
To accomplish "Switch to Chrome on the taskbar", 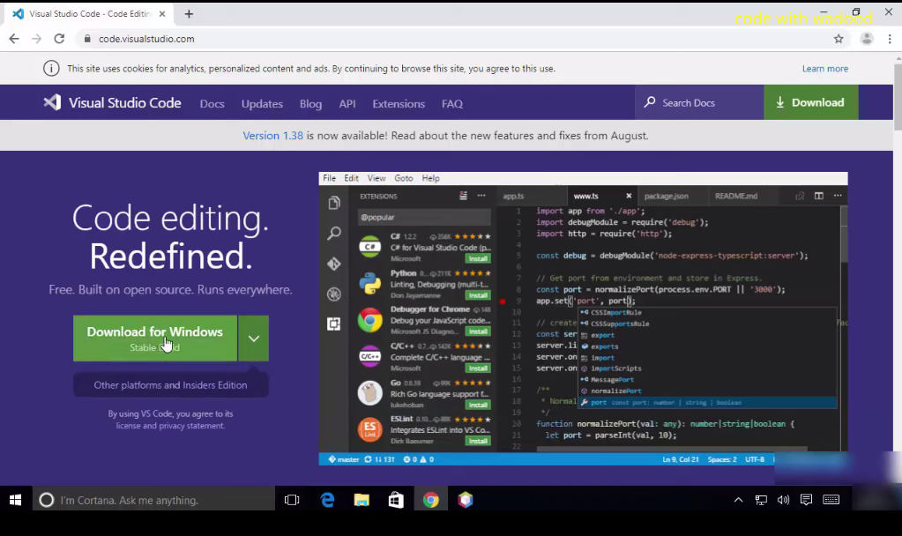I will tap(431, 501).
